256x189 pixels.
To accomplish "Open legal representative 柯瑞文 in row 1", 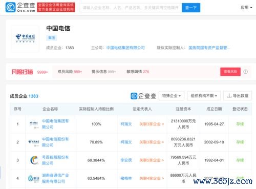I will point(126,124).
